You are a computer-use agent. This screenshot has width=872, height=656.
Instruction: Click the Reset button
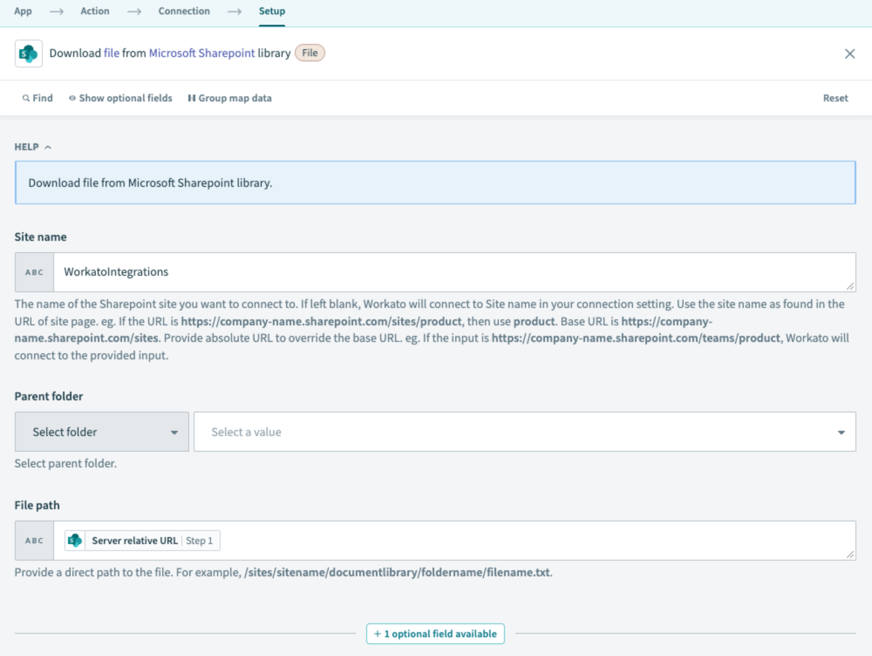tap(835, 98)
